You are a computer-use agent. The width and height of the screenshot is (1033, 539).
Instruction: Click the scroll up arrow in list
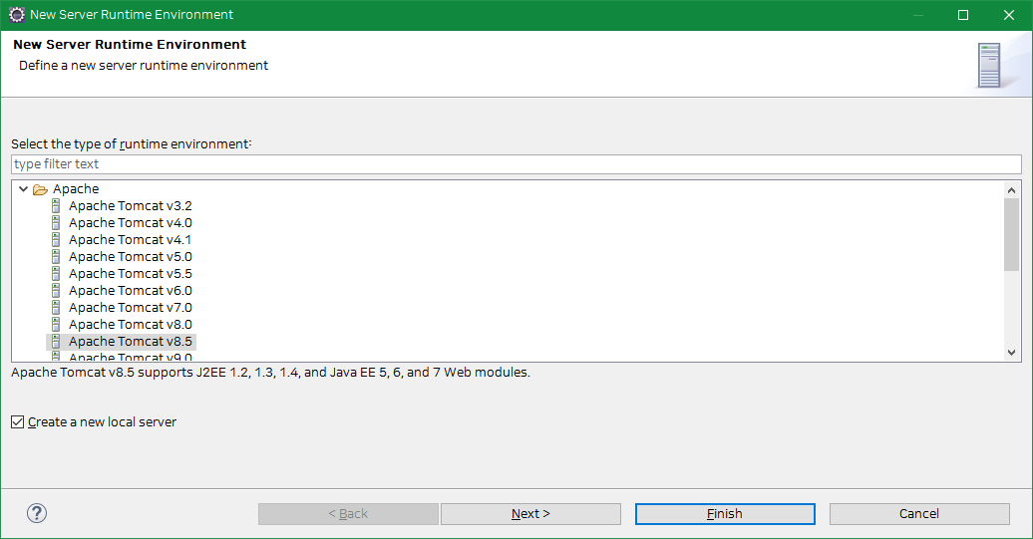tap(1011, 190)
